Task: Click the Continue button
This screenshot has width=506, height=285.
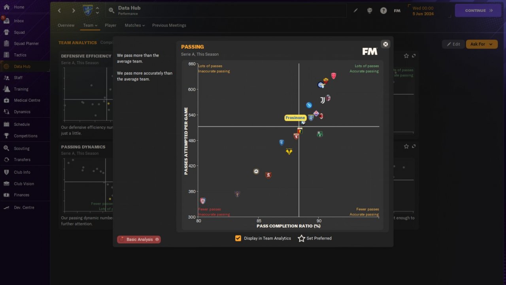Action: (x=479, y=11)
